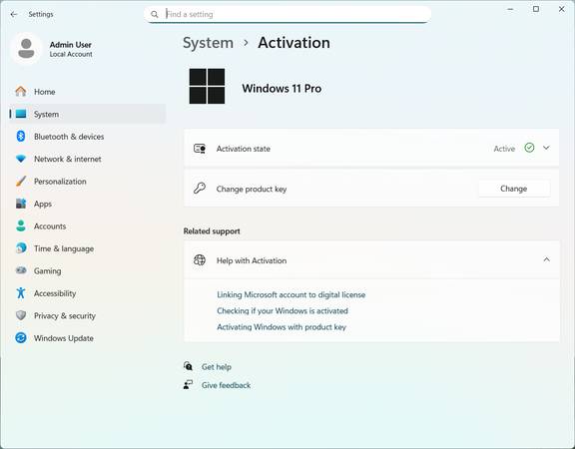The width and height of the screenshot is (575, 449).
Task: Click System in the breadcrumb header
Action: (208, 43)
